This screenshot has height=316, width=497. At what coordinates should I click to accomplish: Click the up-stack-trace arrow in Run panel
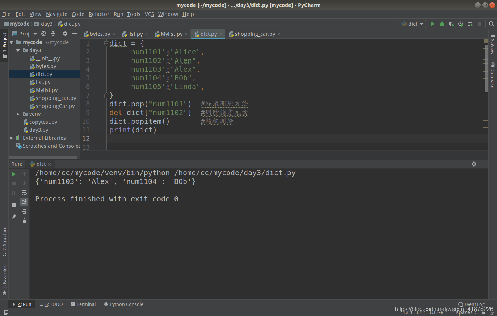click(24, 174)
